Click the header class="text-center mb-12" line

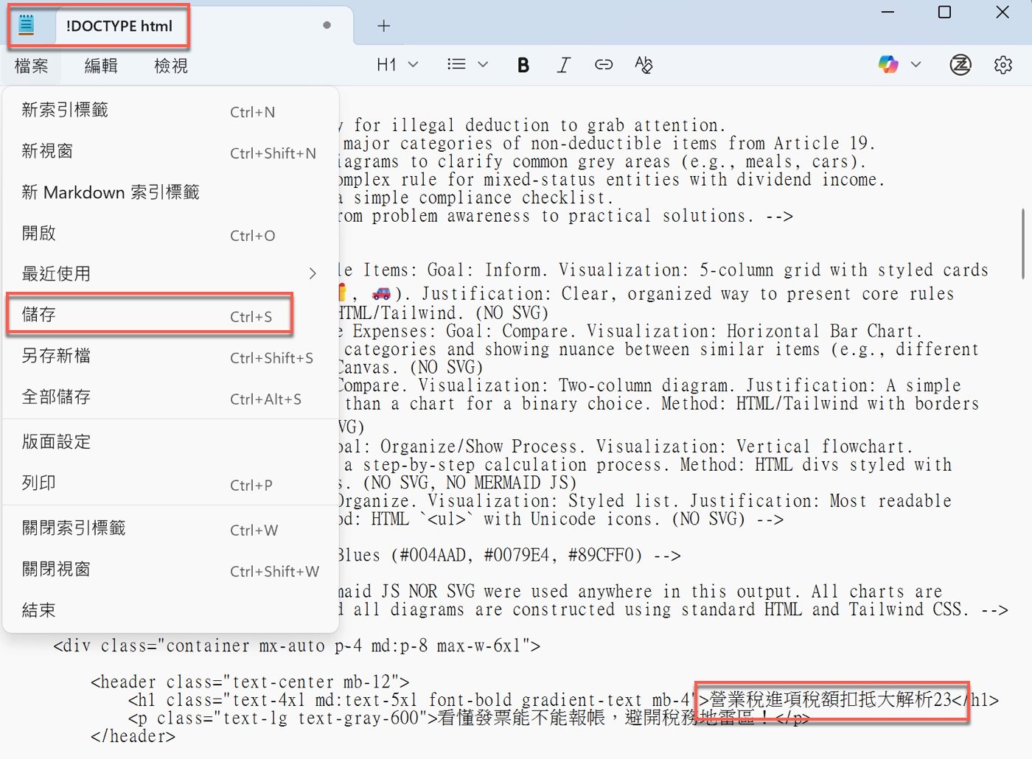point(250,682)
